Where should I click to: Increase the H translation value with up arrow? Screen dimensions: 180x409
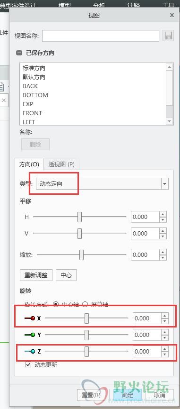coord(163,214)
